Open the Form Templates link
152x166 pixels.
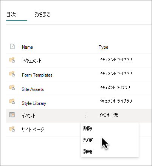tap(37, 75)
